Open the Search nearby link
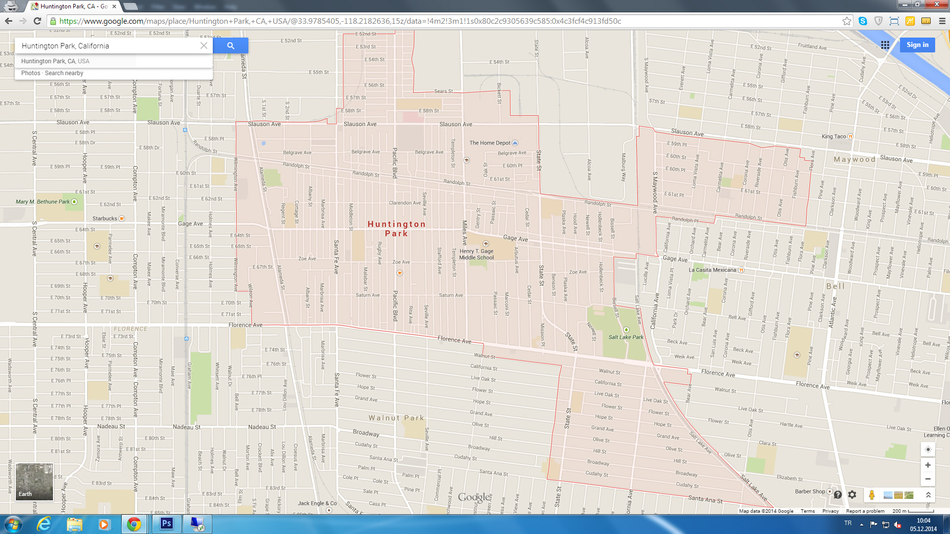 64,73
